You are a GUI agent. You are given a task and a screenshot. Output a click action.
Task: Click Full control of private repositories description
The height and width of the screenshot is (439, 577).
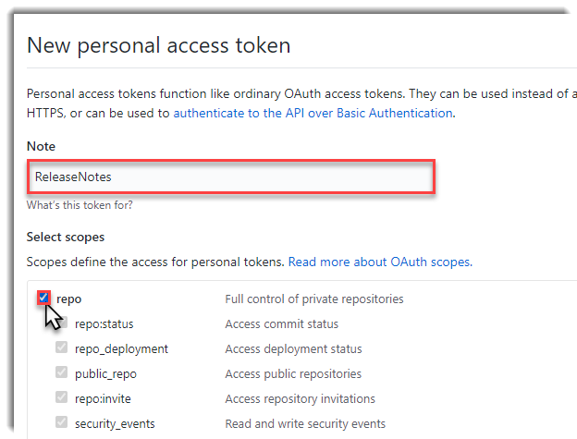click(x=314, y=299)
